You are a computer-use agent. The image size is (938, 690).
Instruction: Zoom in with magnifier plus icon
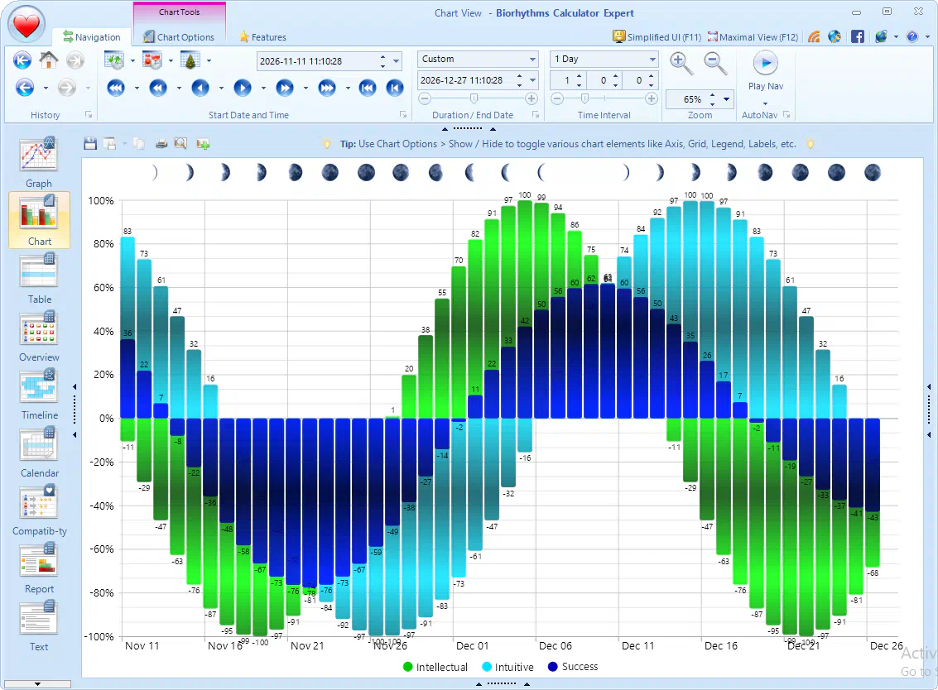(x=681, y=64)
